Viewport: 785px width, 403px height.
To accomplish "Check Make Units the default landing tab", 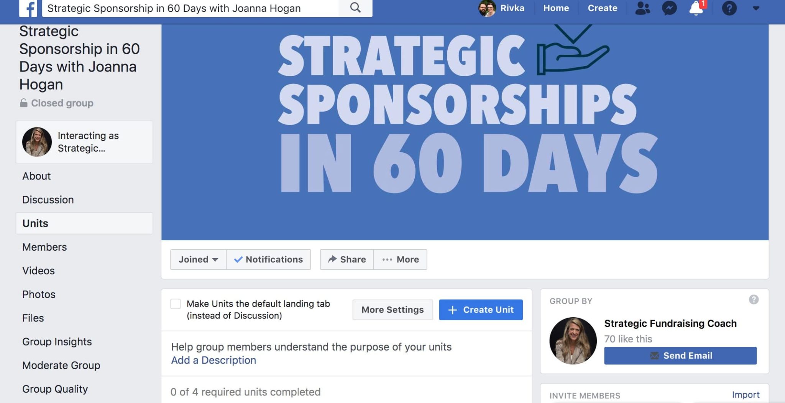I will coord(176,304).
